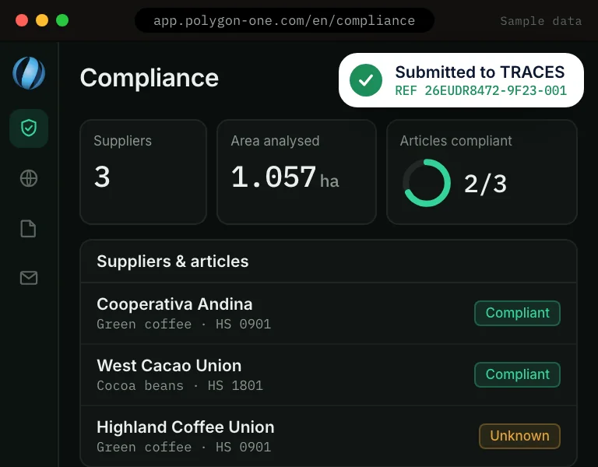Image resolution: width=598 pixels, height=467 pixels.
Task: Click the address bar URL
Action: coord(284,20)
